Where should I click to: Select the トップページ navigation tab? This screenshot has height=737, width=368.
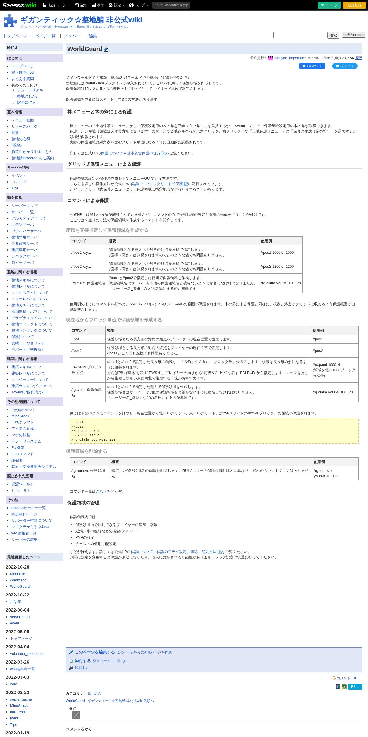(15, 36)
